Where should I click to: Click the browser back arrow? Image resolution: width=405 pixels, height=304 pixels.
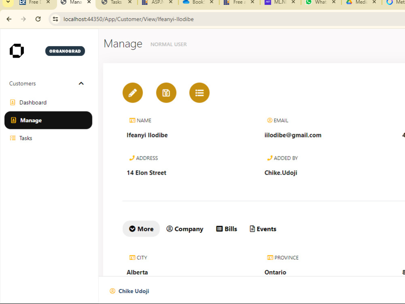pyautogui.click(x=9, y=19)
